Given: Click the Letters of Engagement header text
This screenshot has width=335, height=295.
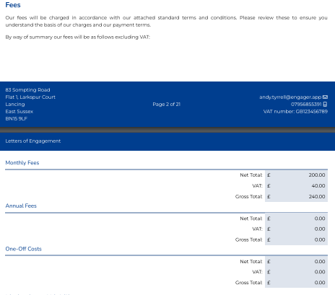Looking at the screenshot, I should pos(33,141).
